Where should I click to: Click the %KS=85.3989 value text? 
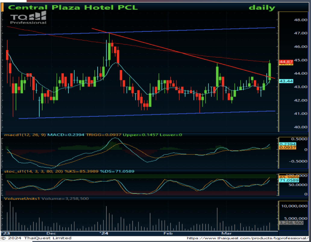tap(81, 171)
